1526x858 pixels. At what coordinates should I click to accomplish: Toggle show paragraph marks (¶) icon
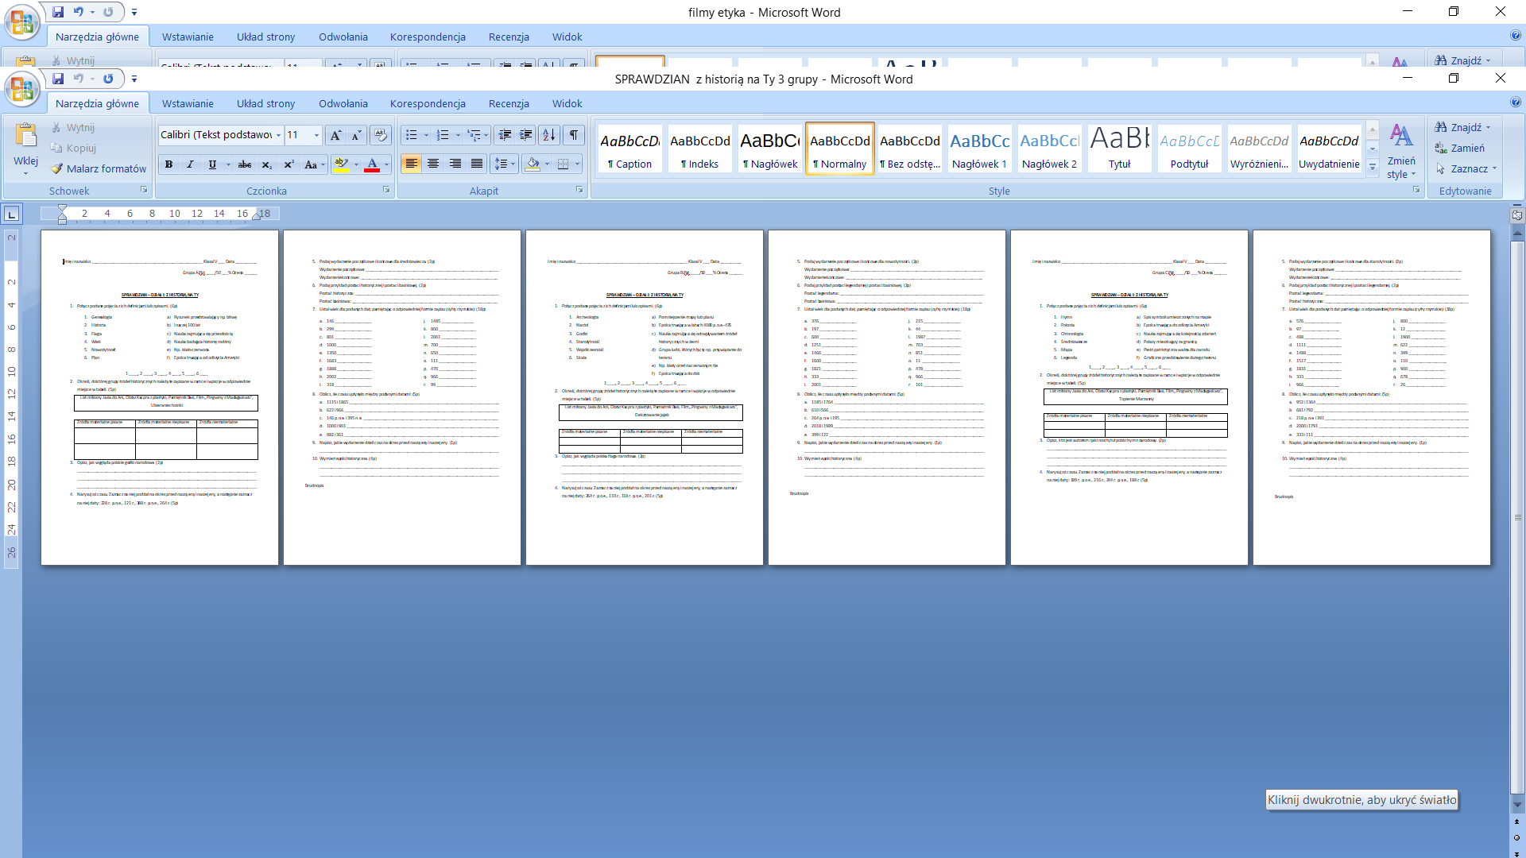[x=573, y=135]
